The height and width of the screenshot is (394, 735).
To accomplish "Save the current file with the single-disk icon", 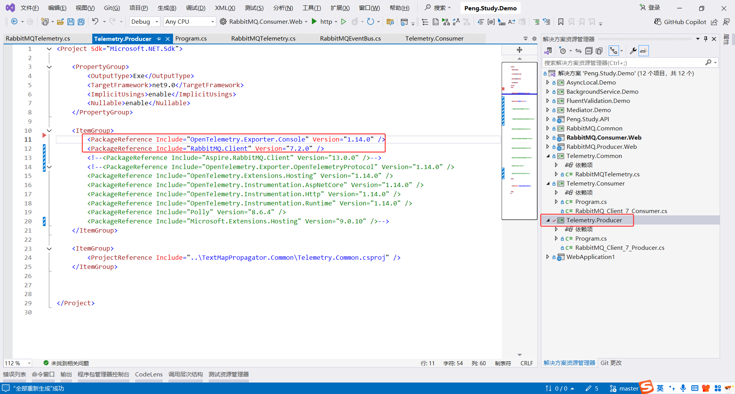I will coord(71,22).
